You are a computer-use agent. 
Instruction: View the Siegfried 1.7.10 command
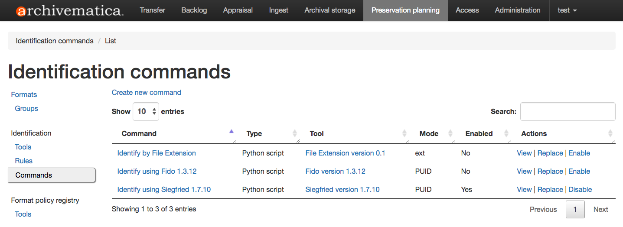point(524,189)
